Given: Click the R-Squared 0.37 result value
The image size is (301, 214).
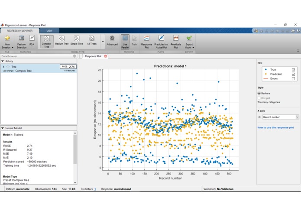Looking at the screenshot, I should click(30, 150).
